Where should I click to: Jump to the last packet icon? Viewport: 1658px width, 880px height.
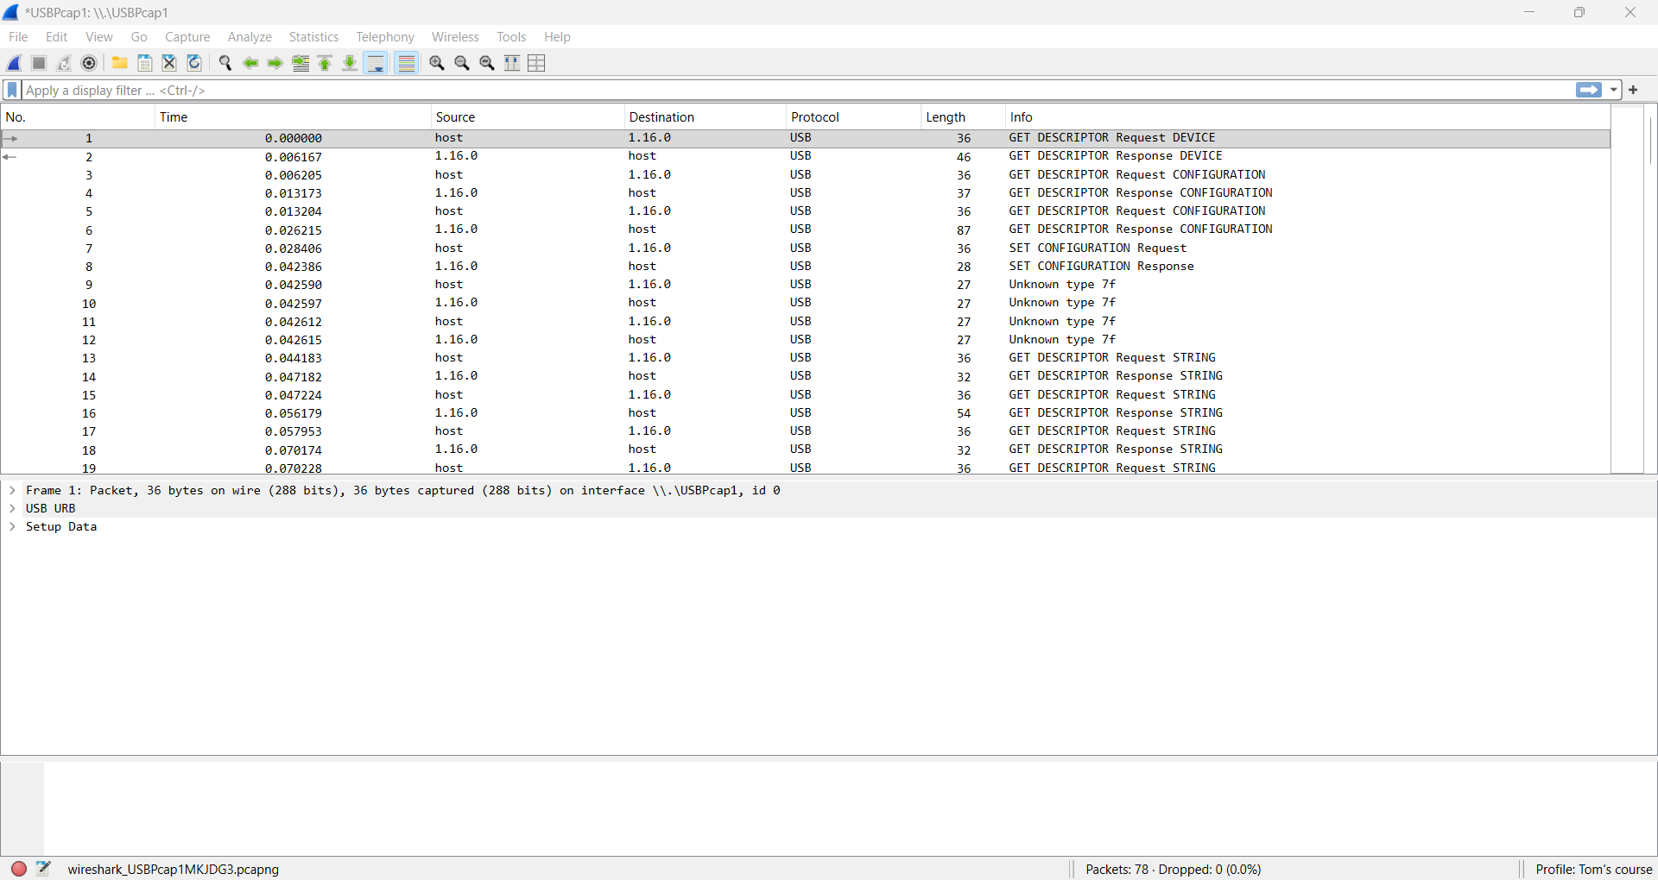[x=350, y=63]
